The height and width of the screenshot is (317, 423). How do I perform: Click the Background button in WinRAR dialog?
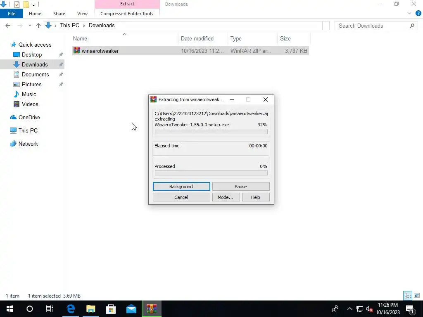pos(181,187)
